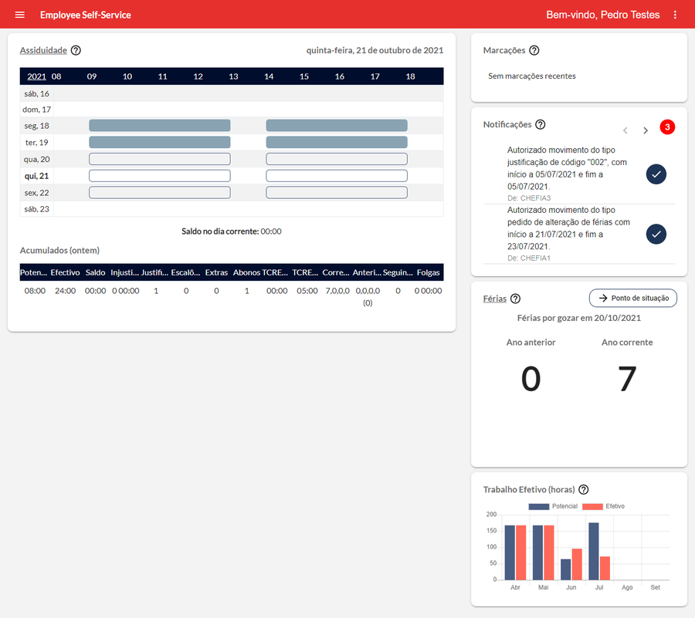Open the Férias link
This screenshot has width=695, height=618.
click(495, 299)
